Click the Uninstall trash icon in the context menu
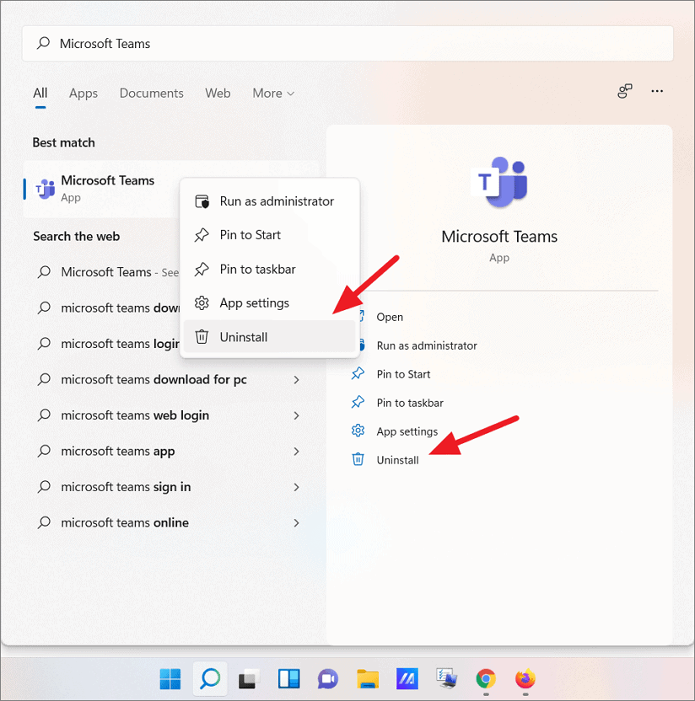The width and height of the screenshot is (695, 701). pos(202,336)
